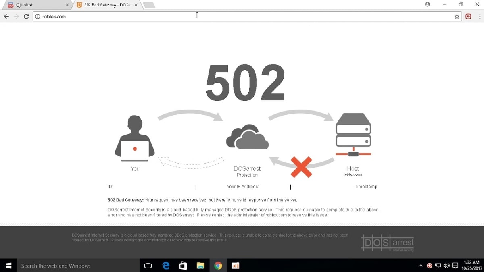Open the taskbar clock showing 1:32 AM
Screen dimensions: 484x272
click(x=472, y=266)
